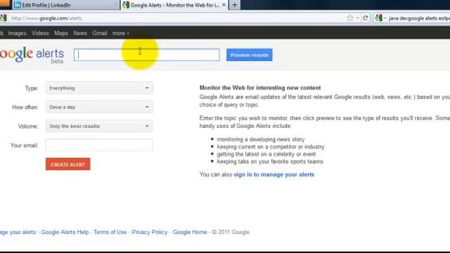
Task: Open address bar history dropdown arrow
Action: (x=358, y=18)
